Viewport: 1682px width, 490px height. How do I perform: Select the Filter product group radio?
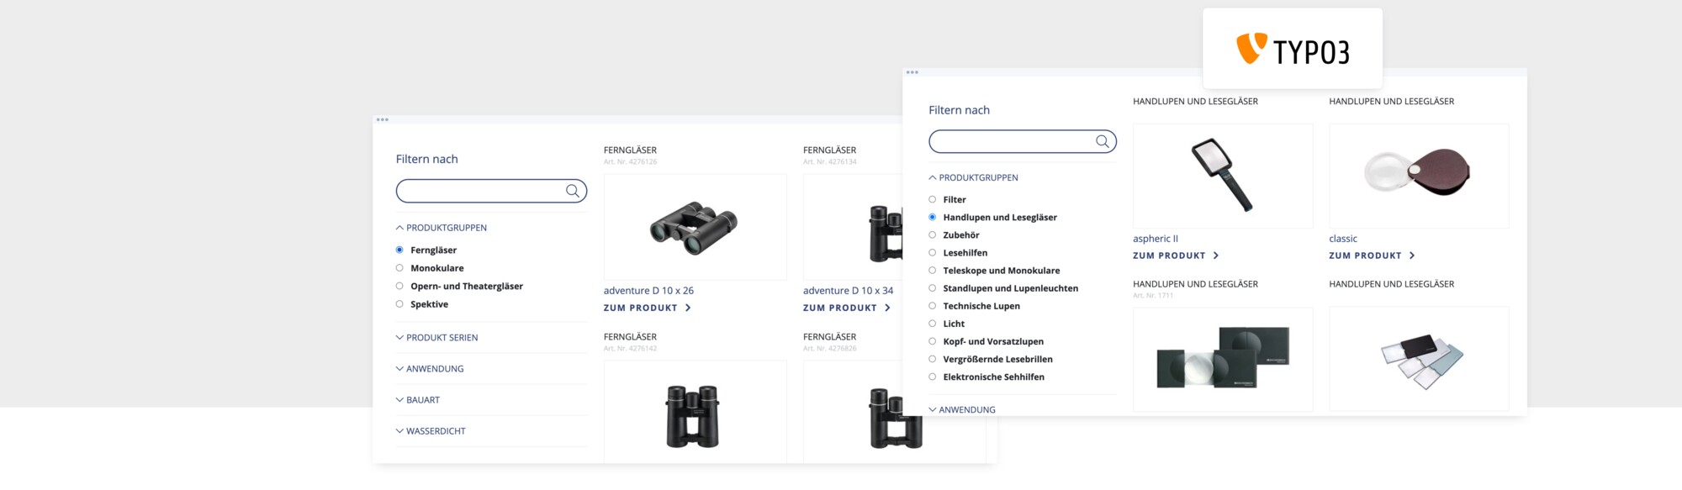pyautogui.click(x=932, y=199)
